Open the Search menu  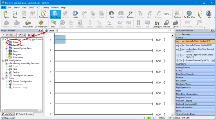point(17,7)
